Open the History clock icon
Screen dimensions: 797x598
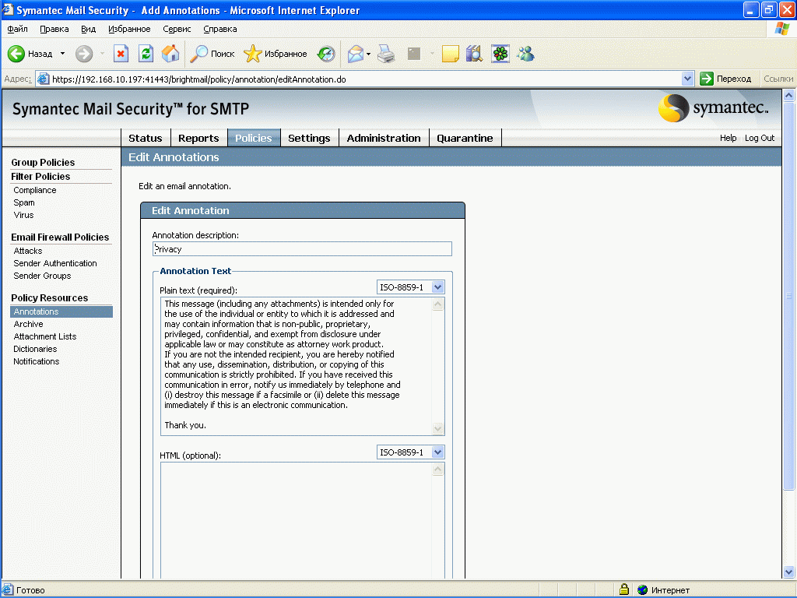point(326,54)
